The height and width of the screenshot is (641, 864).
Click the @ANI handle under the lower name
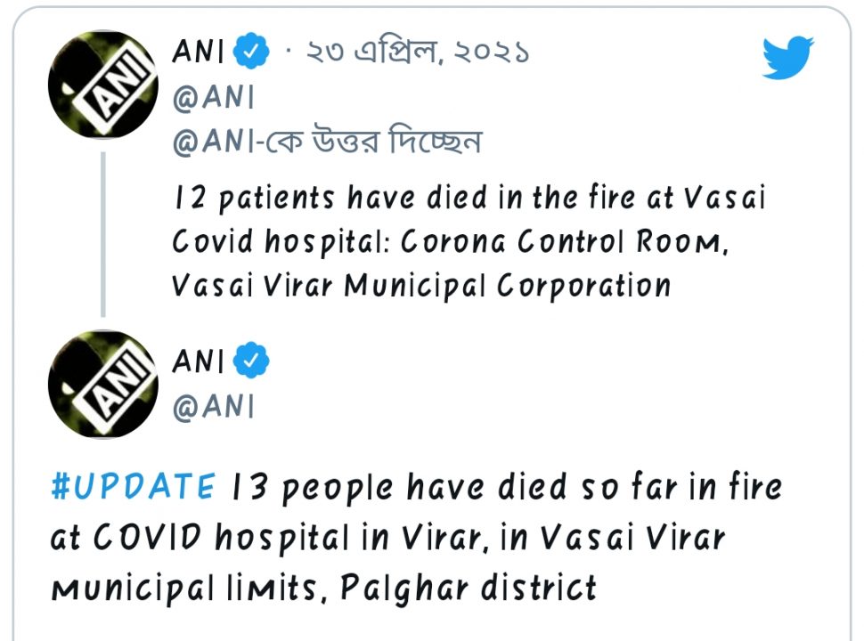point(213,407)
